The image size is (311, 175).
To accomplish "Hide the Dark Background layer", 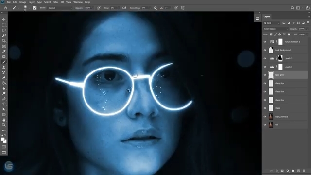I will (x=265, y=50).
